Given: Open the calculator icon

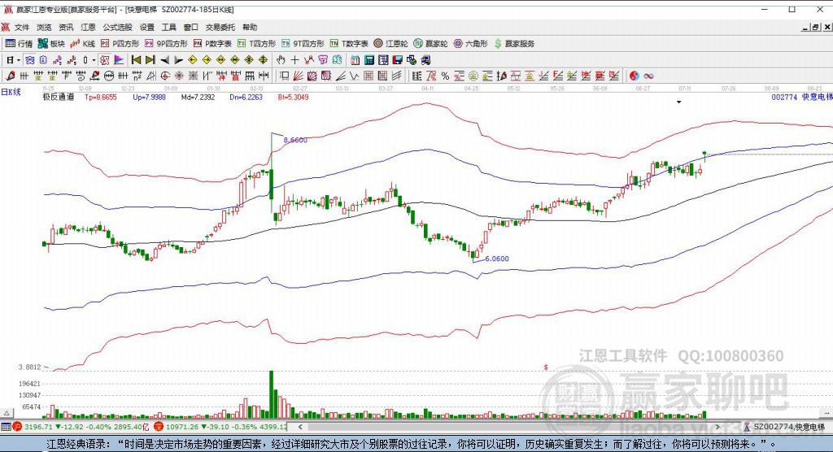Looking at the screenshot, I should coord(369,60).
